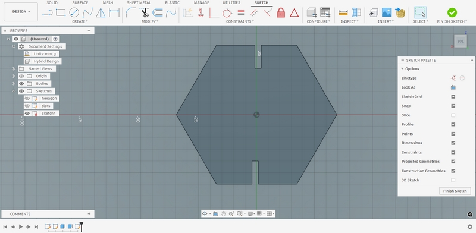The width and height of the screenshot is (476, 233).
Task: Expand the Origin folder node
Action: click(14, 76)
